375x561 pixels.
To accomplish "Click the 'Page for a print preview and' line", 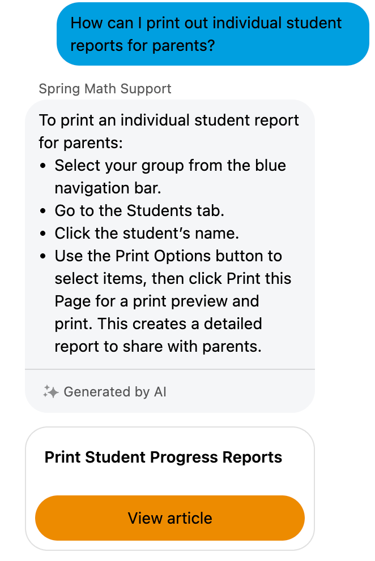I will [x=157, y=301].
